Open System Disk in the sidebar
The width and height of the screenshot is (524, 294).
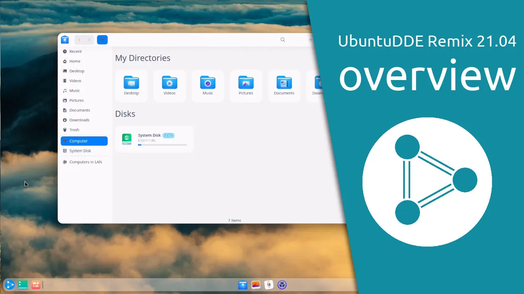tap(84, 151)
